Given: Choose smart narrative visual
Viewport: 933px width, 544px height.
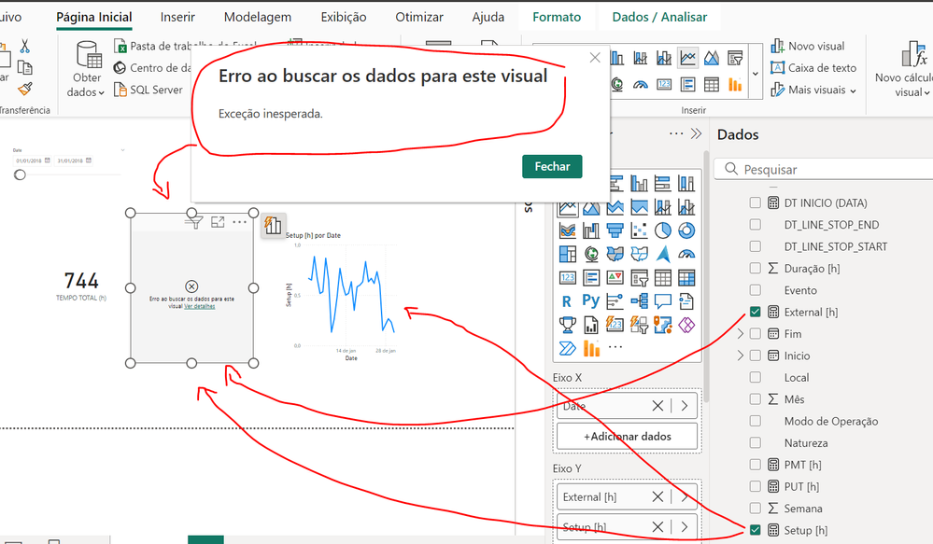Looking at the screenshot, I should (x=686, y=301).
